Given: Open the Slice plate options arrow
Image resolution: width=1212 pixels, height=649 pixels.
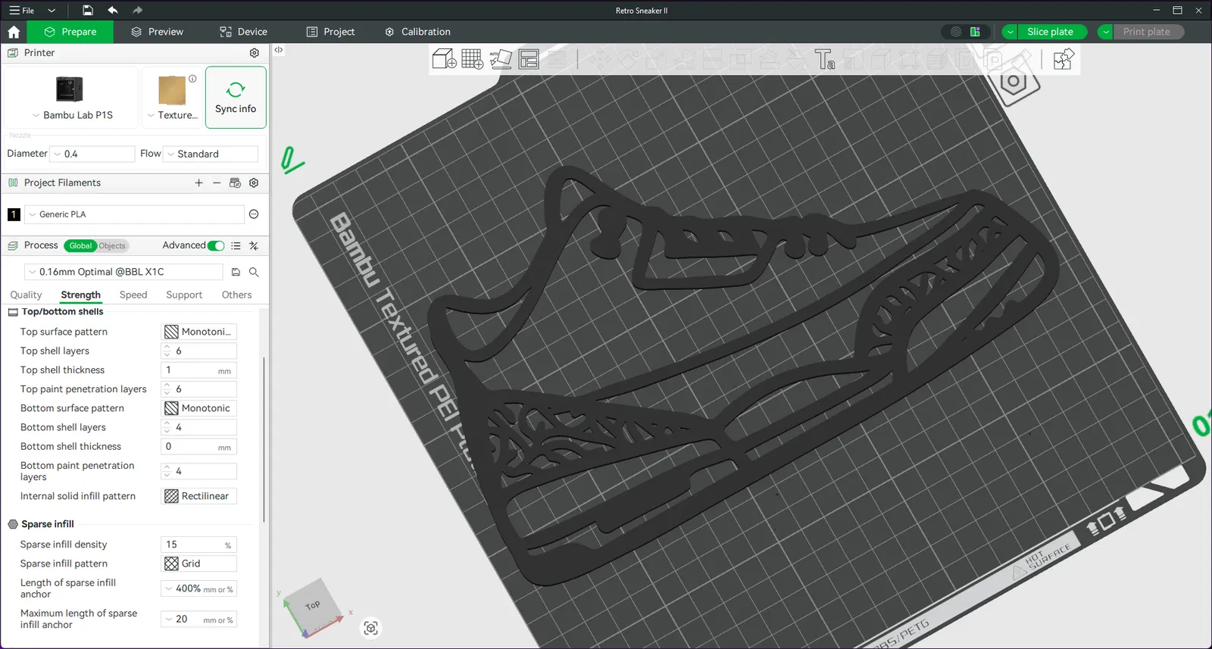Looking at the screenshot, I should click(1011, 32).
